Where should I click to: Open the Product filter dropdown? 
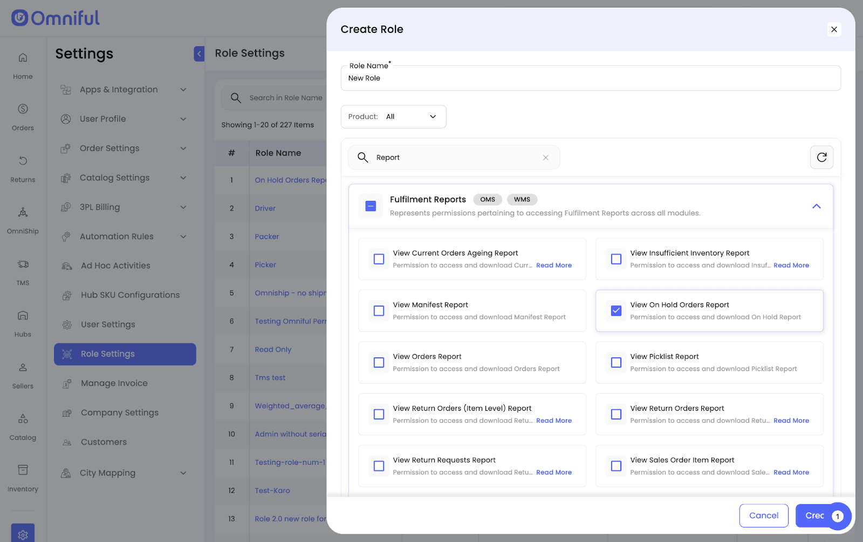click(x=393, y=117)
